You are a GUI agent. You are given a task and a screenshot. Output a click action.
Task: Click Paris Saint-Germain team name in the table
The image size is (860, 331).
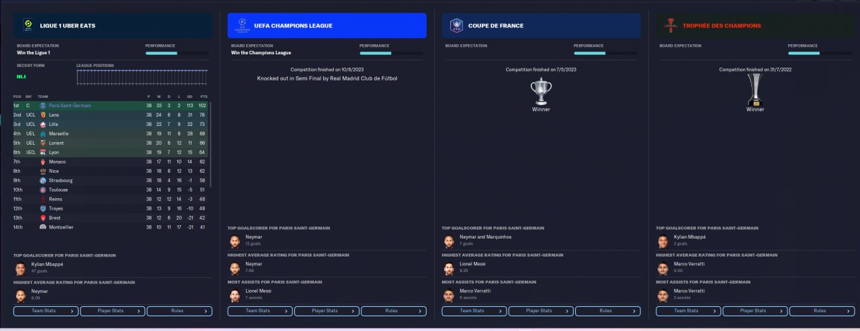point(70,105)
